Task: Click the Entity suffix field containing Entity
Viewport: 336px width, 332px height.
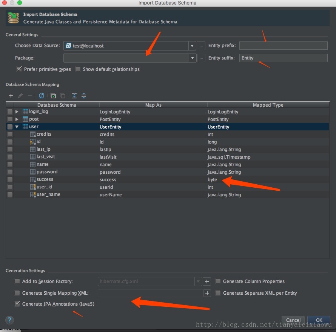Action: click(x=283, y=58)
